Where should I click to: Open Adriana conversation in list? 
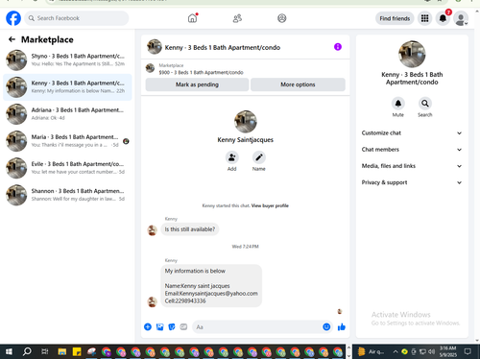tap(67, 114)
